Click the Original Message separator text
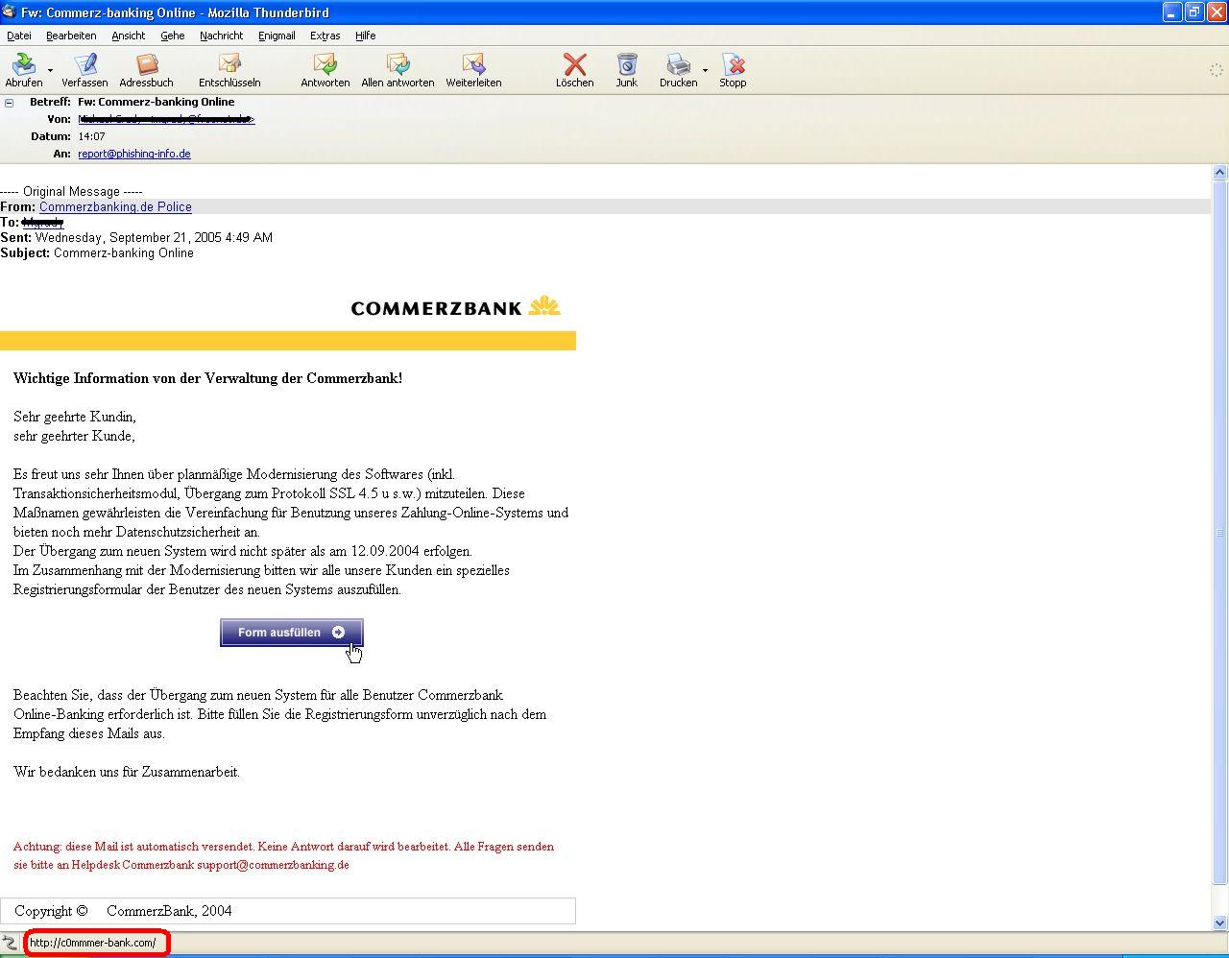The width and height of the screenshot is (1229, 958). pyautogui.click(x=71, y=192)
